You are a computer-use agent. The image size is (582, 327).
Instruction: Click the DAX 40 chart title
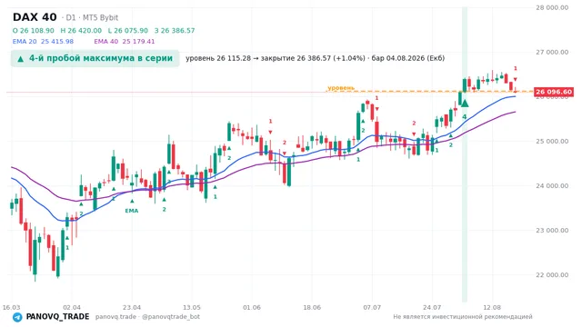point(35,17)
